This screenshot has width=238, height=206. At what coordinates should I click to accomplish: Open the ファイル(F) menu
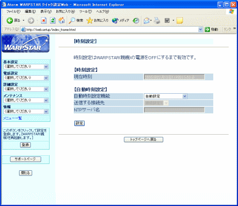(x=13, y=11)
